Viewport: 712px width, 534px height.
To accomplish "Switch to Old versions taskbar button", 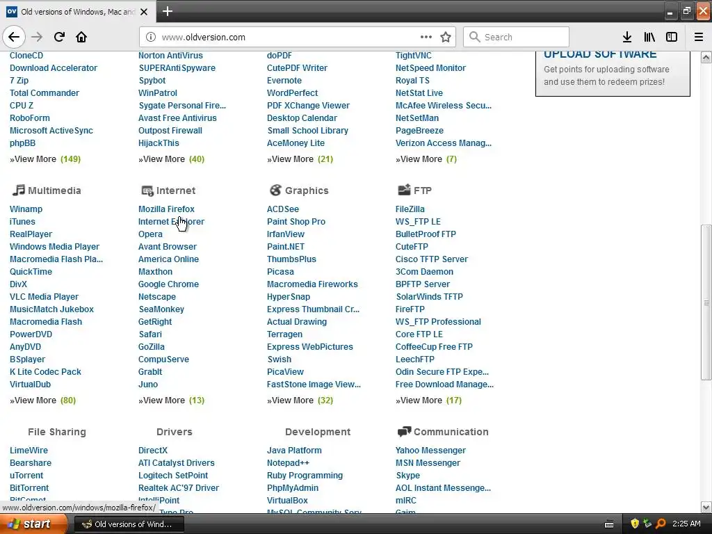I will click(x=129, y=524).
